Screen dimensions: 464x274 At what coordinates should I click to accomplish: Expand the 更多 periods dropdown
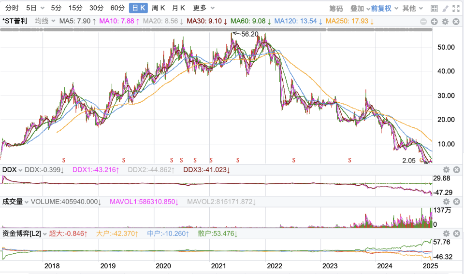pyautogui.click(x=203, y=8)
